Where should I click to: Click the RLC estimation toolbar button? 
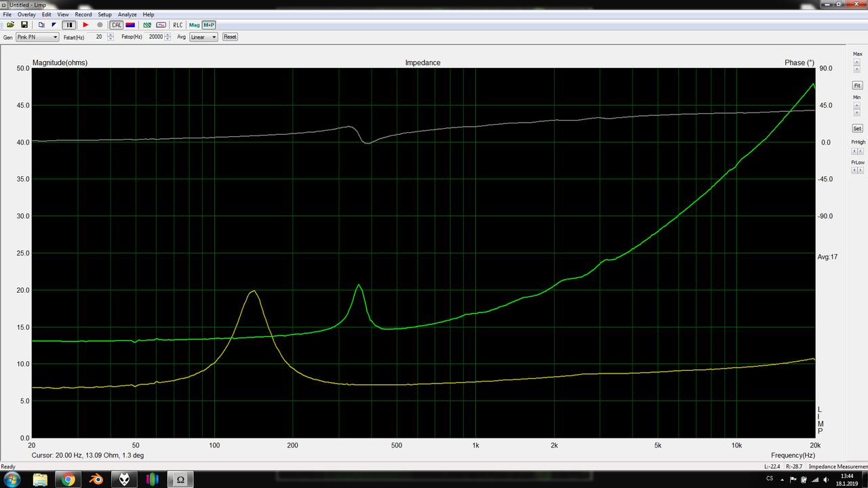pyautogui.click(x=178, y=25)
